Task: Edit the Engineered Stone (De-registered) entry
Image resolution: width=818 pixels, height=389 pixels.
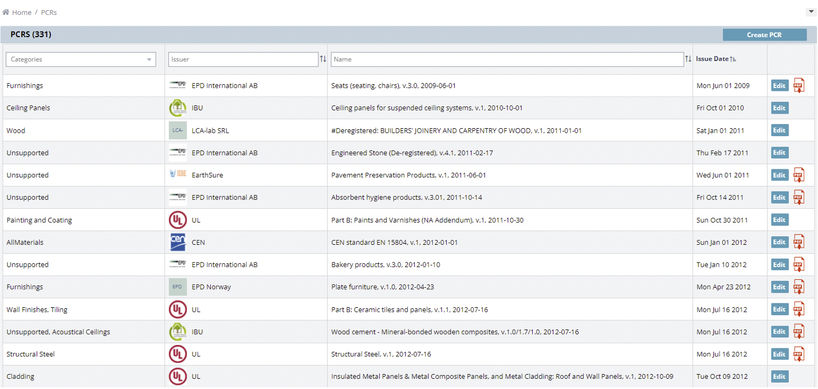Action: click(779, 153)
